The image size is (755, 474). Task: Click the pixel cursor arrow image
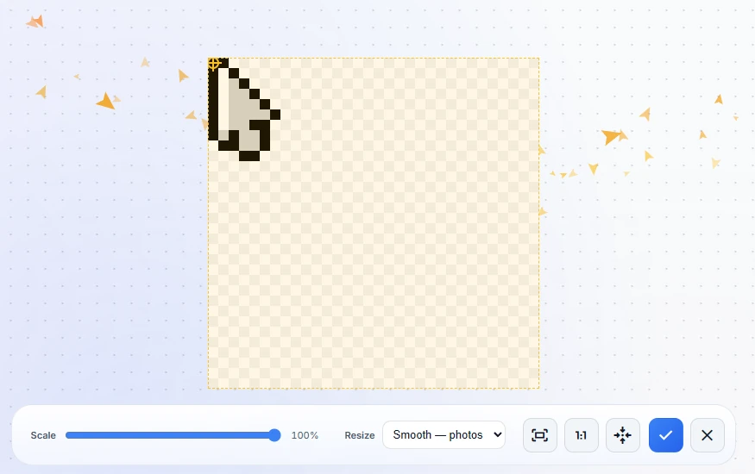tap(244, 109)
